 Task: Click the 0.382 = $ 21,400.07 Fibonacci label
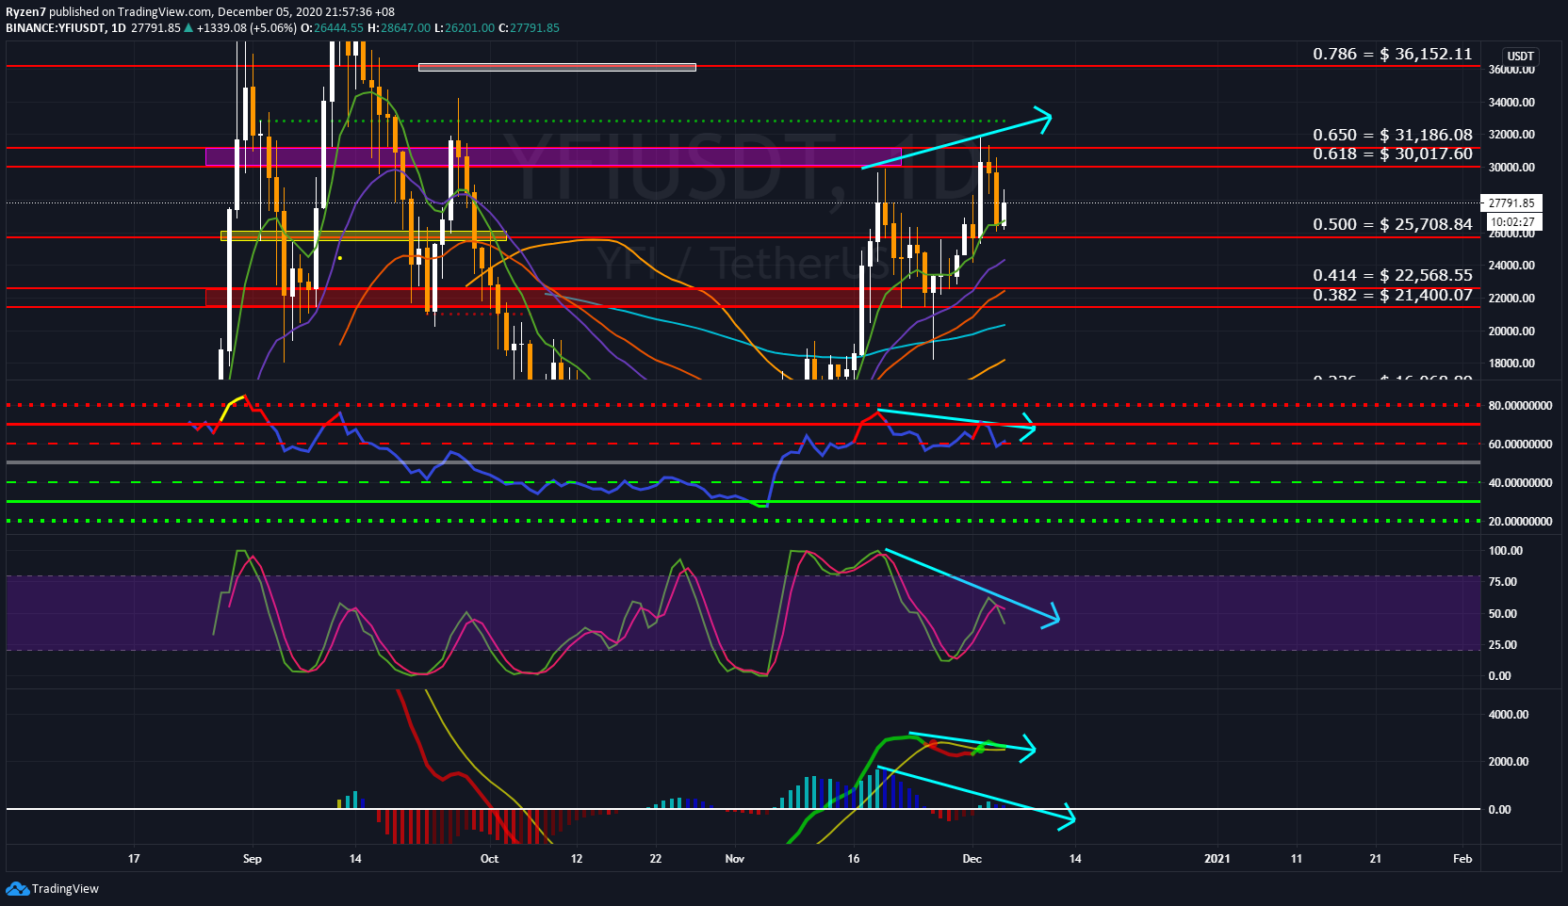[x=1393, y=295]
